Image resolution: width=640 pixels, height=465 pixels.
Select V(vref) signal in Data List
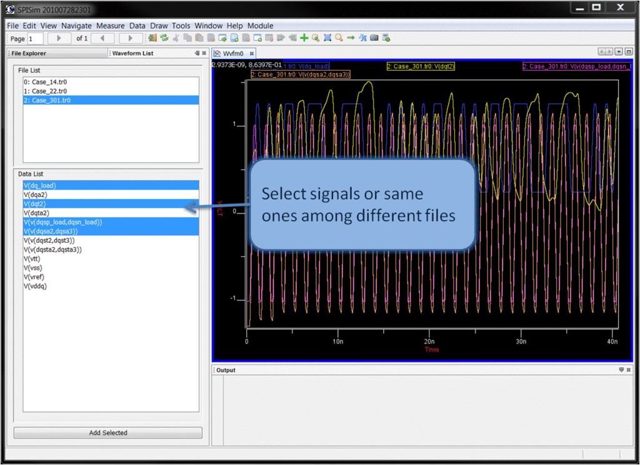coord(34,277)
